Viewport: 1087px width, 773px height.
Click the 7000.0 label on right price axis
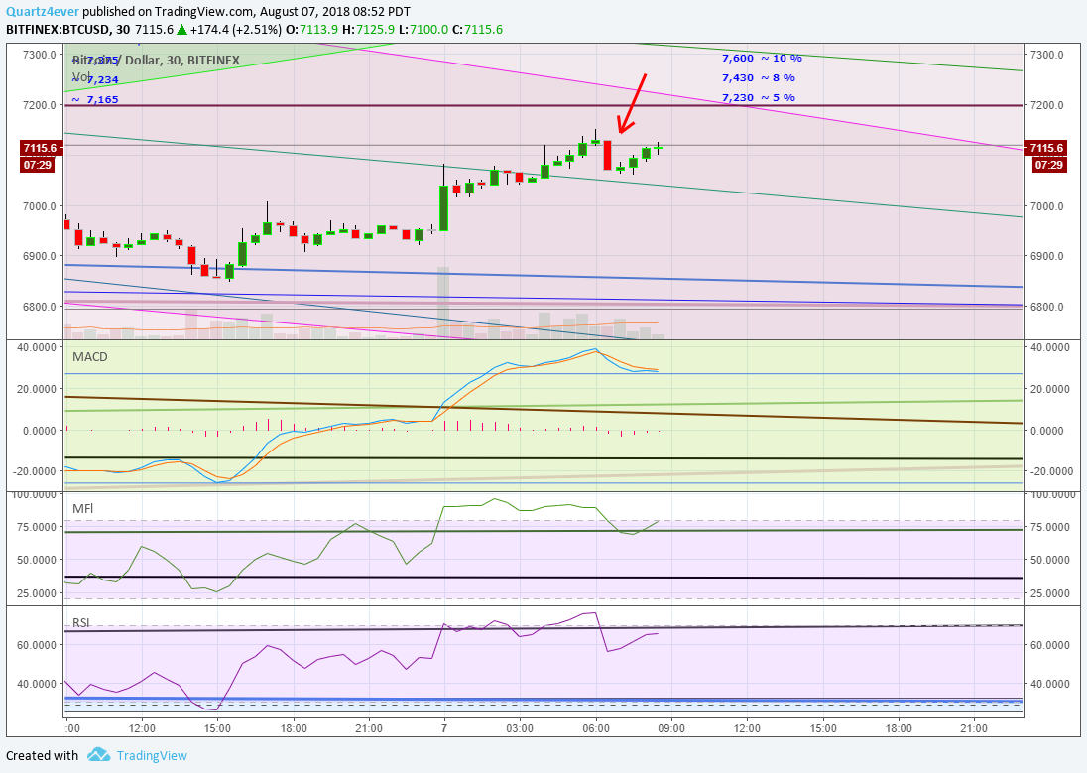[1046, 206]
